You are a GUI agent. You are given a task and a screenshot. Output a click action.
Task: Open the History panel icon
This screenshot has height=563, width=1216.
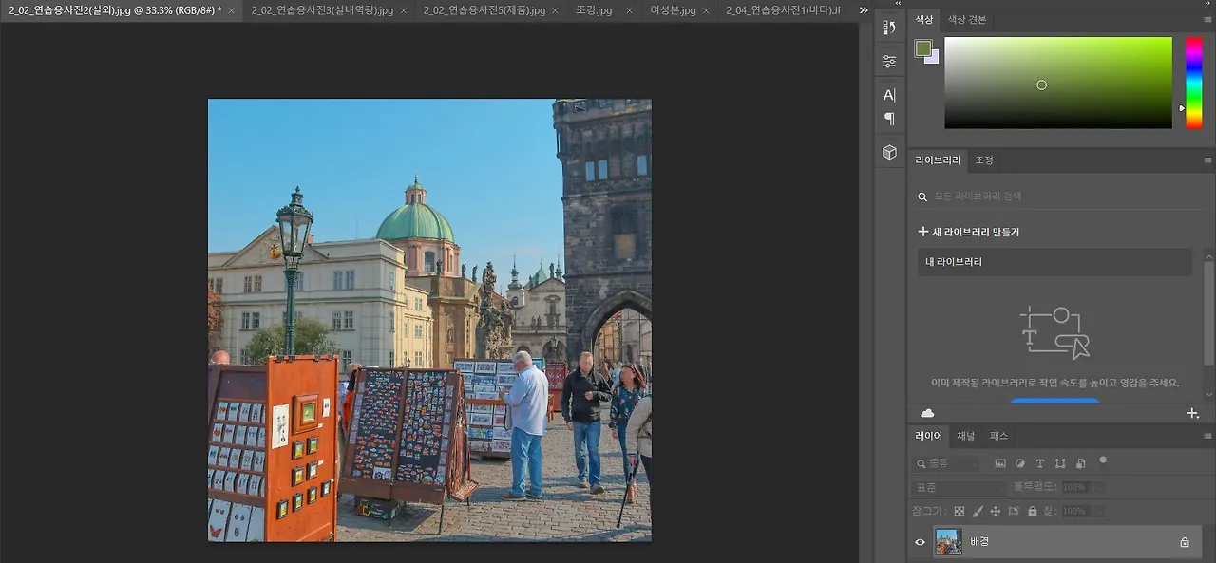(x=889, y=28)
